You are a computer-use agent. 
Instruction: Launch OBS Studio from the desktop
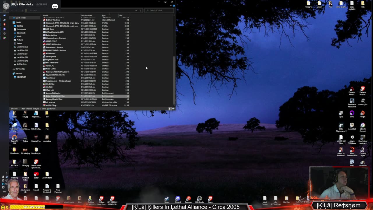click(x=199, y=199)
